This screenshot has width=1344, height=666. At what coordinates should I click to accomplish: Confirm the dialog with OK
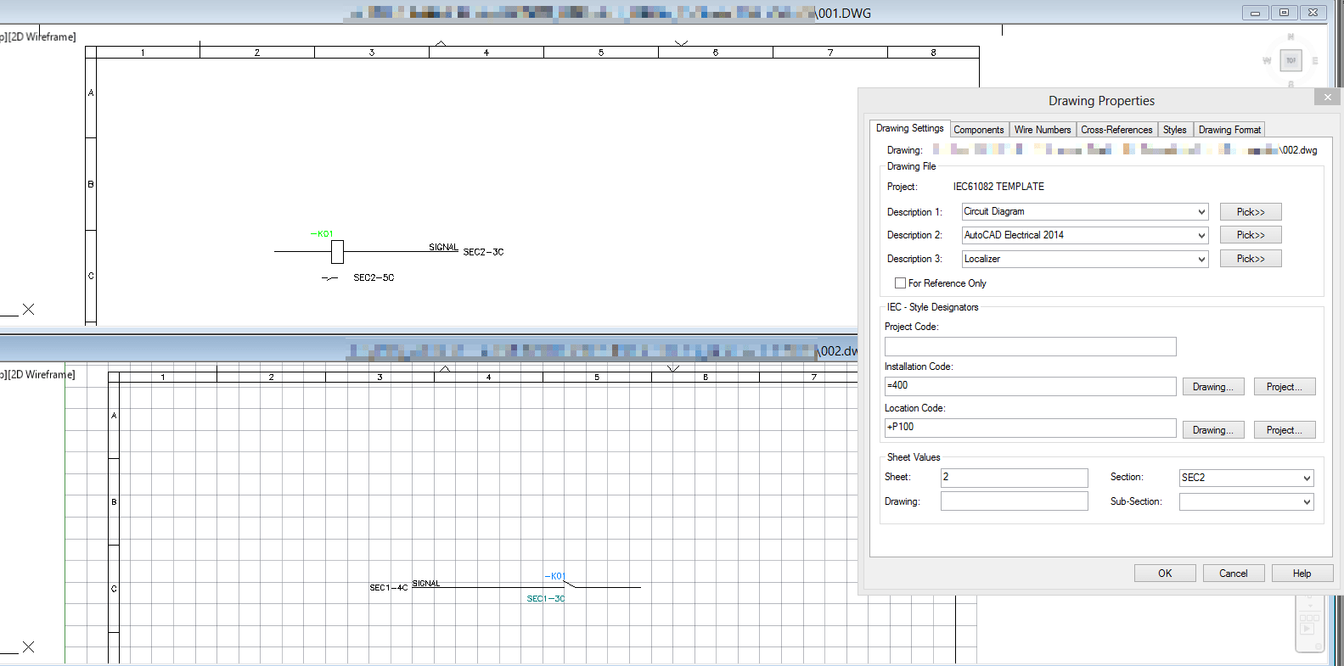pos(1165,574)
